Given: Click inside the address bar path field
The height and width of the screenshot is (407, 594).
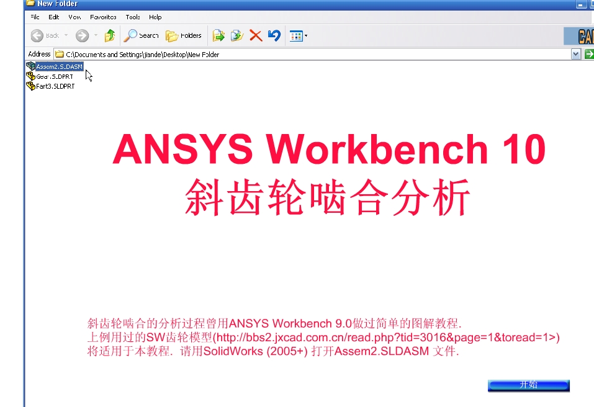Looking at the screenshot, I should tap(186, 54).
